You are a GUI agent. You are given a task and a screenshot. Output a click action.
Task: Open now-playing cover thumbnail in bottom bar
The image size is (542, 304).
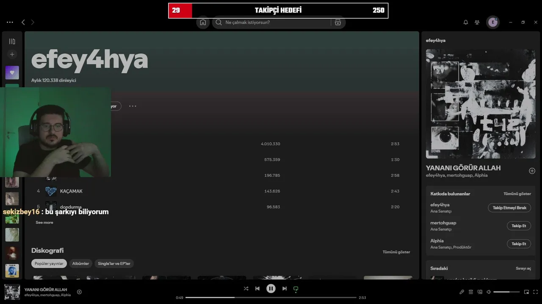pyautogui.click(x=12, y=292)
